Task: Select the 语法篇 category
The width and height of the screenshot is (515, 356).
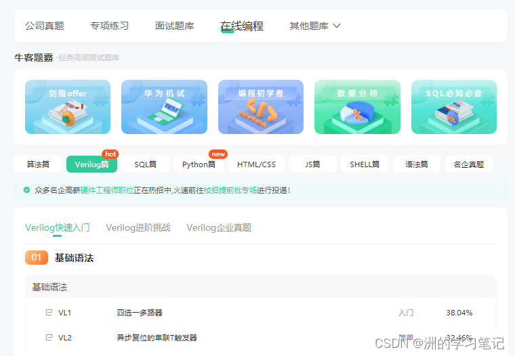Action: [417, 164]
